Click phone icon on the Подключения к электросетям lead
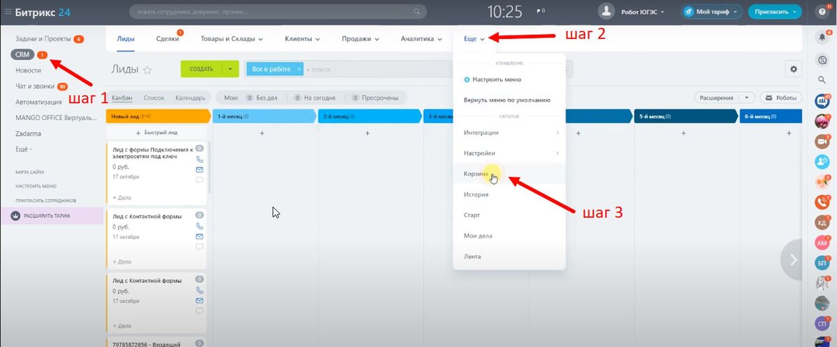This screenshot has width=837, height=347. point(199,159)
